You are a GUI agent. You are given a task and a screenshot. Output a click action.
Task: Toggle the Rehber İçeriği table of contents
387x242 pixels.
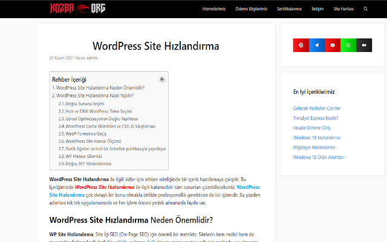162,79
